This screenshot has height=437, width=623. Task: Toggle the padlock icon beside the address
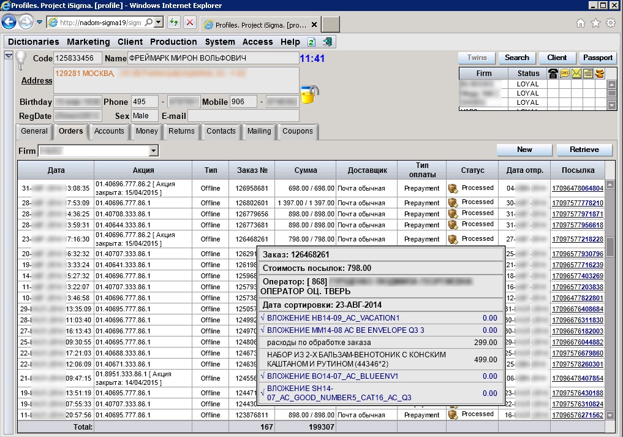point(309,94)
